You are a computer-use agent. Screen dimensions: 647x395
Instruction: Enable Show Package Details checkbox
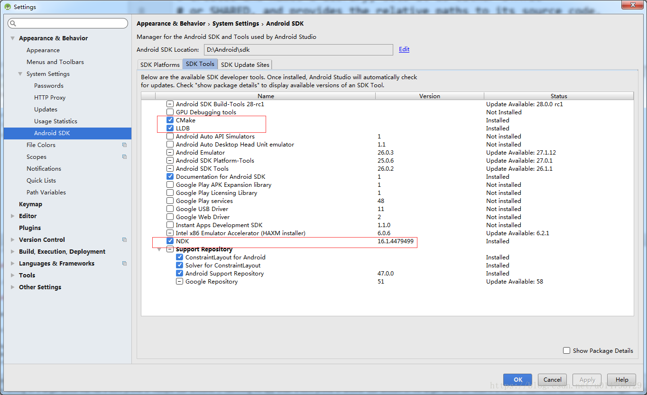(x=566, y=350)
